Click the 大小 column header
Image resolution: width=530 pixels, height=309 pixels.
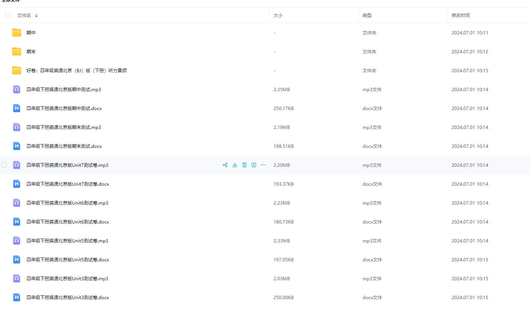coord(278,16)
